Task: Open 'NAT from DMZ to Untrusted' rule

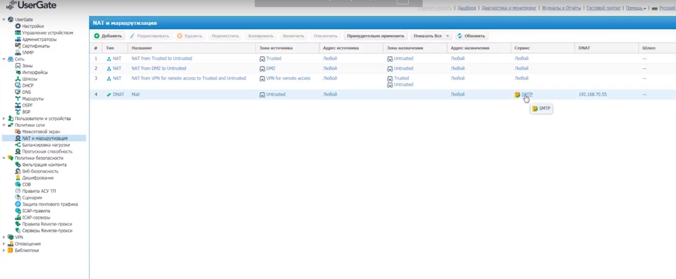Action: click(159, 68)
